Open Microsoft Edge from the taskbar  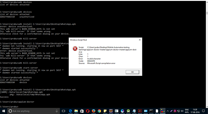pos(70,111)
